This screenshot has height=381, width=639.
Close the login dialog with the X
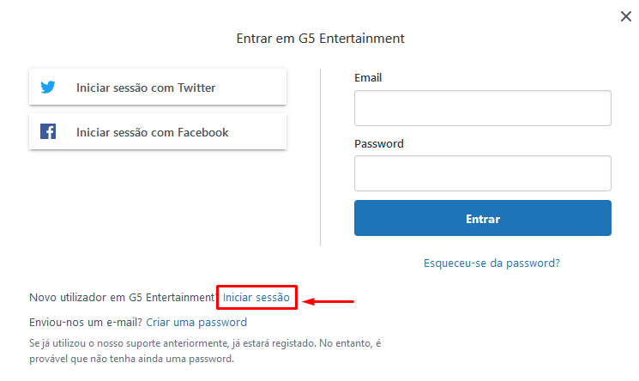625,16
